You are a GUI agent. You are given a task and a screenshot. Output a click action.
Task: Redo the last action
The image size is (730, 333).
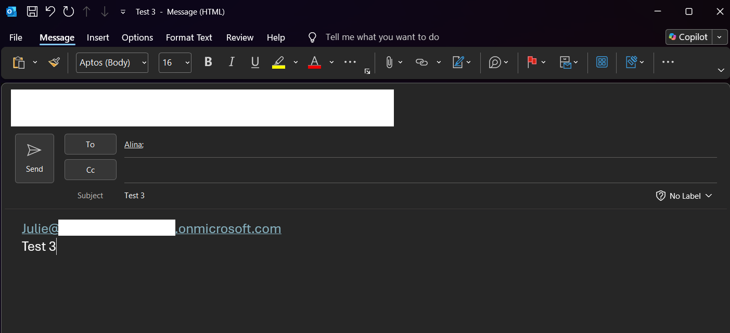pos(69,11)
